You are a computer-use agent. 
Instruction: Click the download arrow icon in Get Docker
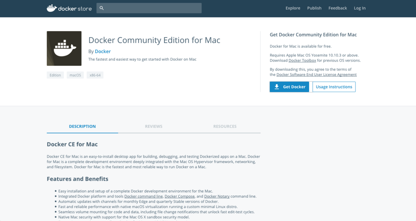(x=277, y=87)
